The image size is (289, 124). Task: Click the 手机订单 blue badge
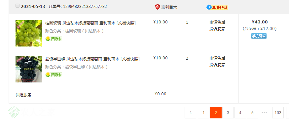(x=259, y=36)
